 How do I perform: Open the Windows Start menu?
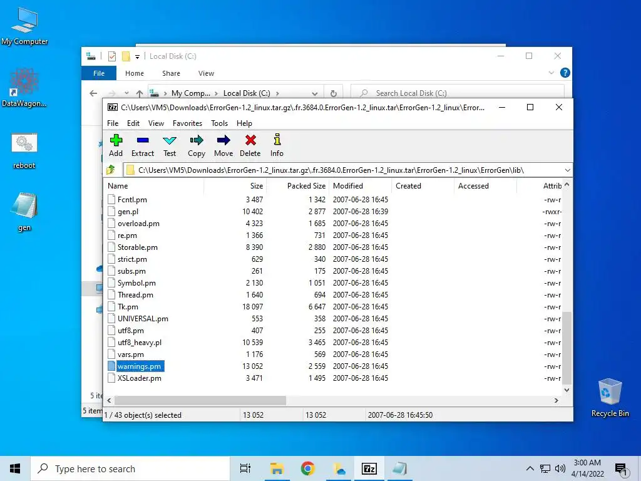point(15,468)
